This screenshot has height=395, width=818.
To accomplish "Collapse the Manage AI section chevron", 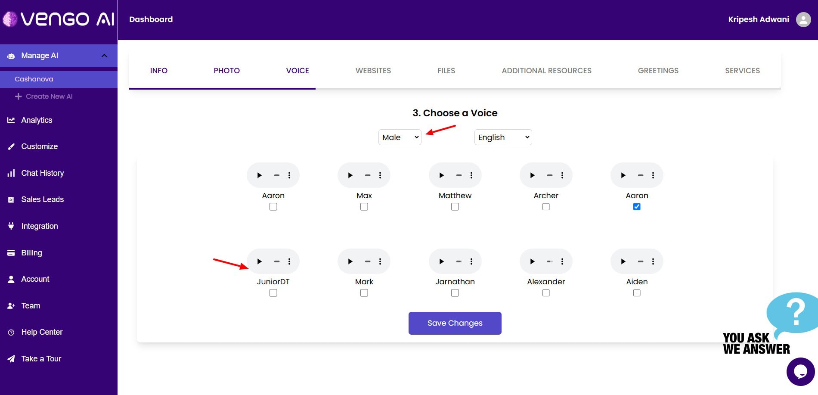I will pyautogui.click(x=104, y=56).
